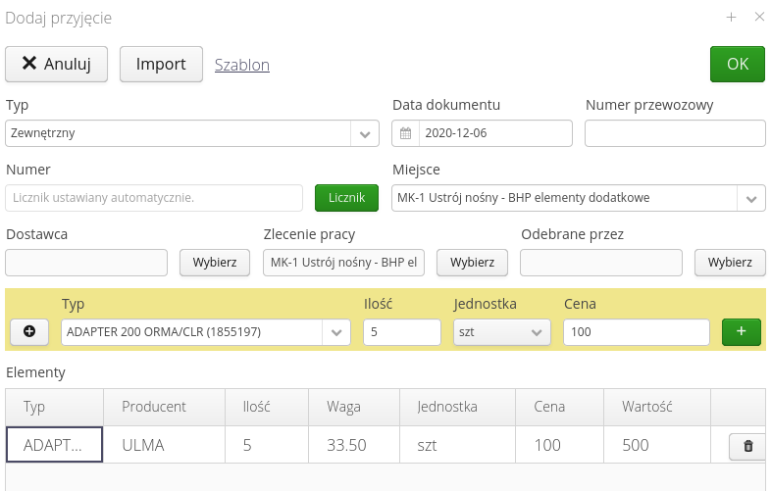Click the calendar icon beside document date
The width and height of the screenshot is (771, 491).
405,133
